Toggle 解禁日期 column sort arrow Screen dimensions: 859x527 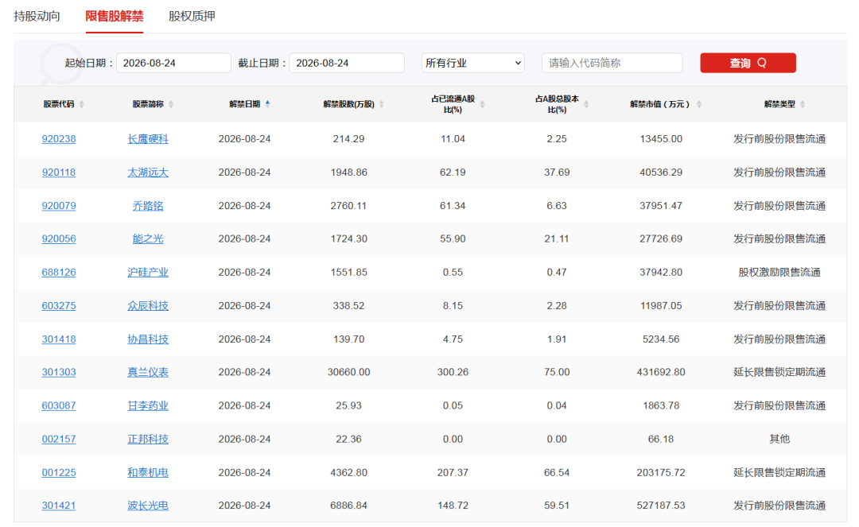pyautogui.click(x=267, y=104)
